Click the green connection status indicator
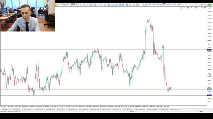Viewport: 213px width, 119px height. click(210, 5)
